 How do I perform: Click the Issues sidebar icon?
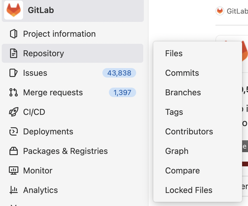pos(14,73)
